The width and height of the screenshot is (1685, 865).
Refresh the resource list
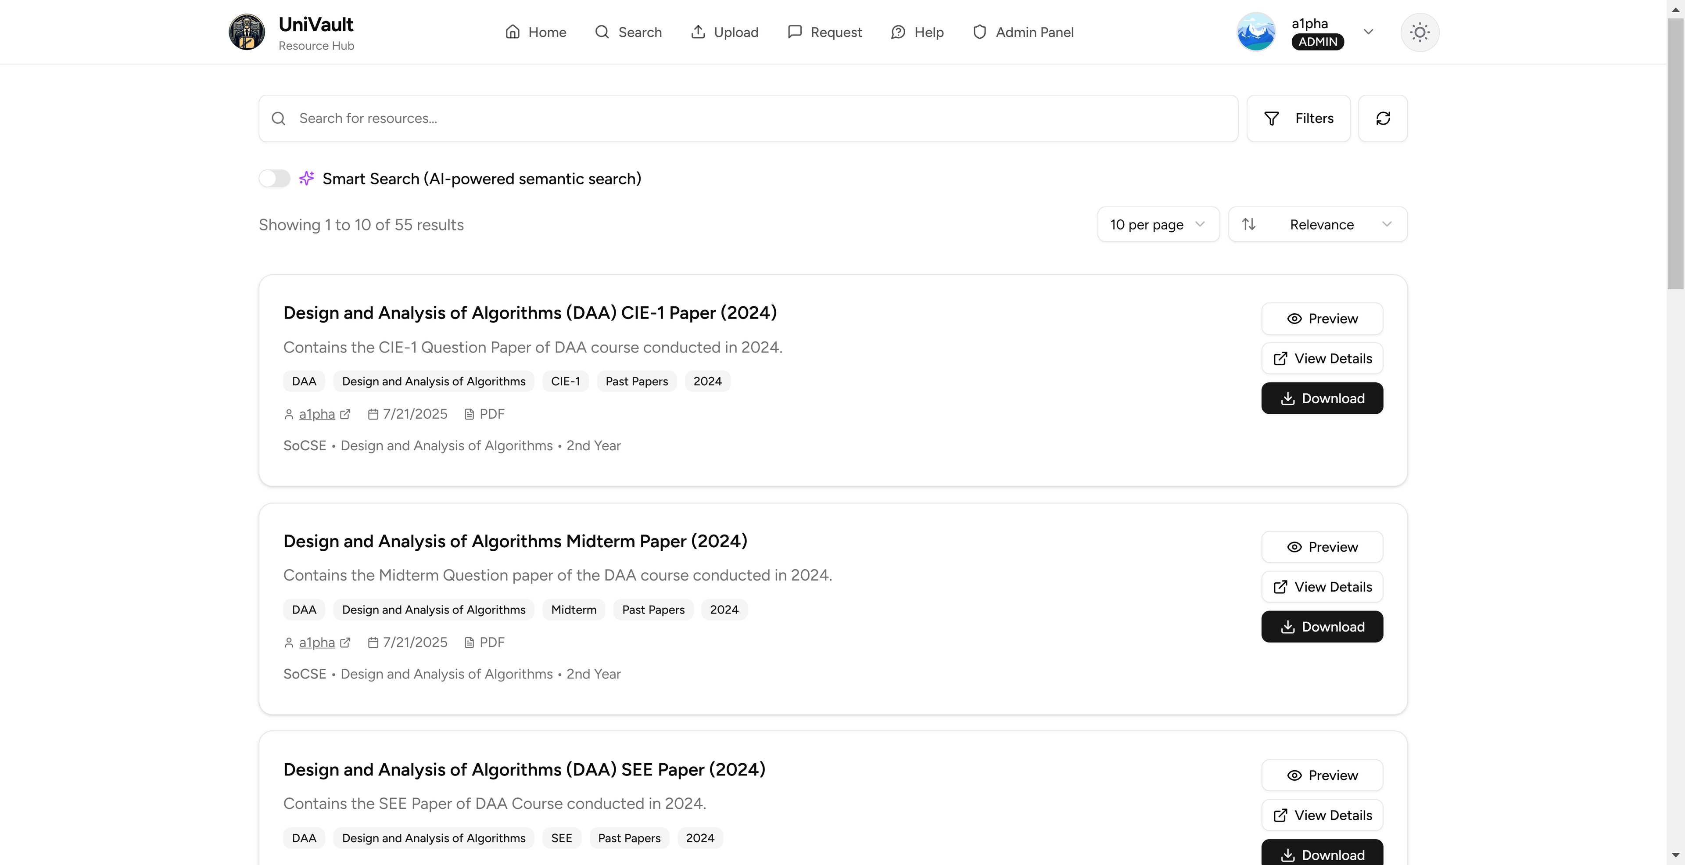[1383, 118]
